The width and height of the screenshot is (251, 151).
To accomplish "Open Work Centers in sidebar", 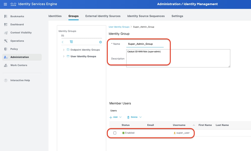I will pos(19,65).
